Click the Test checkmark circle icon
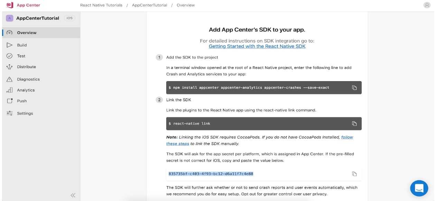Viewport: 437px width, 201px height. pos(10,56)
